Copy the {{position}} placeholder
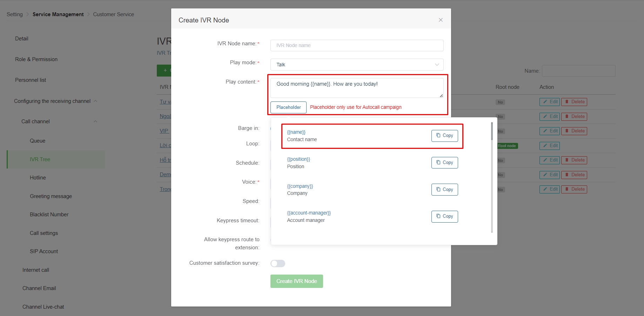The height and width of the screenshot is (316, 644). [x=444, y=163]
